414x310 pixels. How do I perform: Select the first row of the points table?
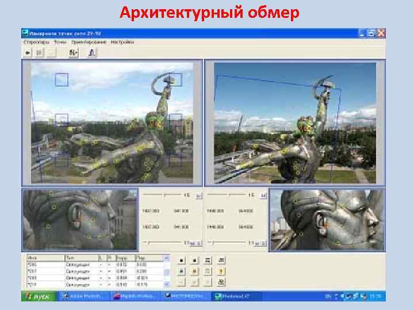click(95, 265)
